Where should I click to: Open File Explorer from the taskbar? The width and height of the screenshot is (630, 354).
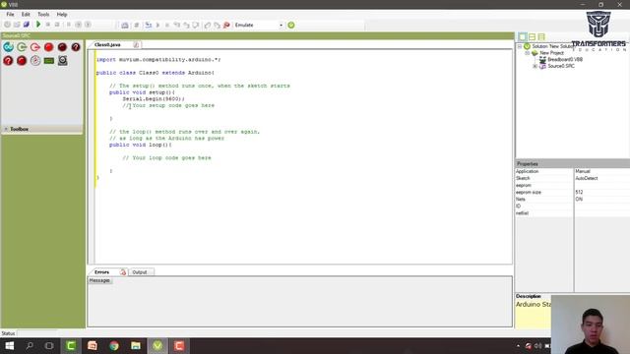136,345
